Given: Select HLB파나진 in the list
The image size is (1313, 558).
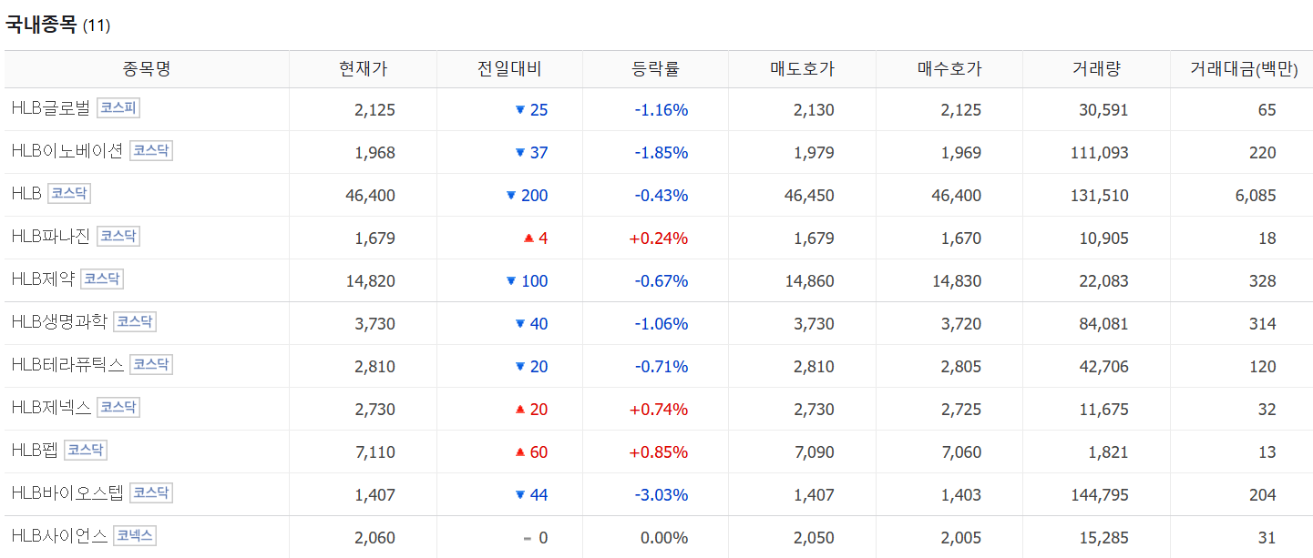Looking at the screenshot, I should (x=51, y=237).
